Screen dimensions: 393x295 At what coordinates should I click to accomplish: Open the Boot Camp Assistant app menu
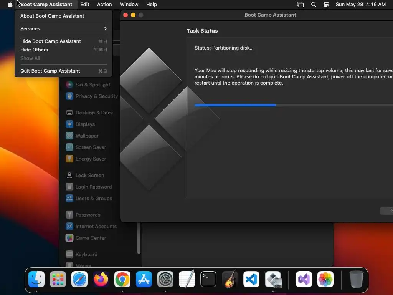click(x=46, y=5)
